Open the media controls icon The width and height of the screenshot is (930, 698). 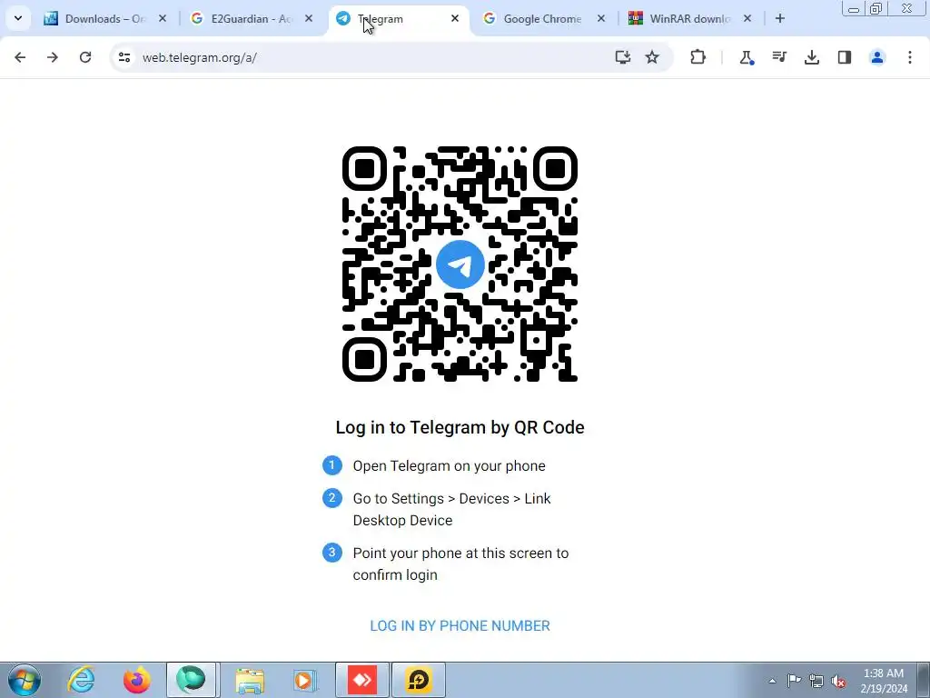tap(779, 57)
